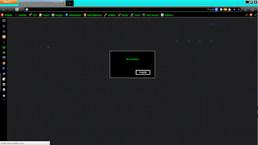Click the shield icon in the address bar
Image resolution: width=258 pixels, height=145 pixels.
tap(221, 10)
